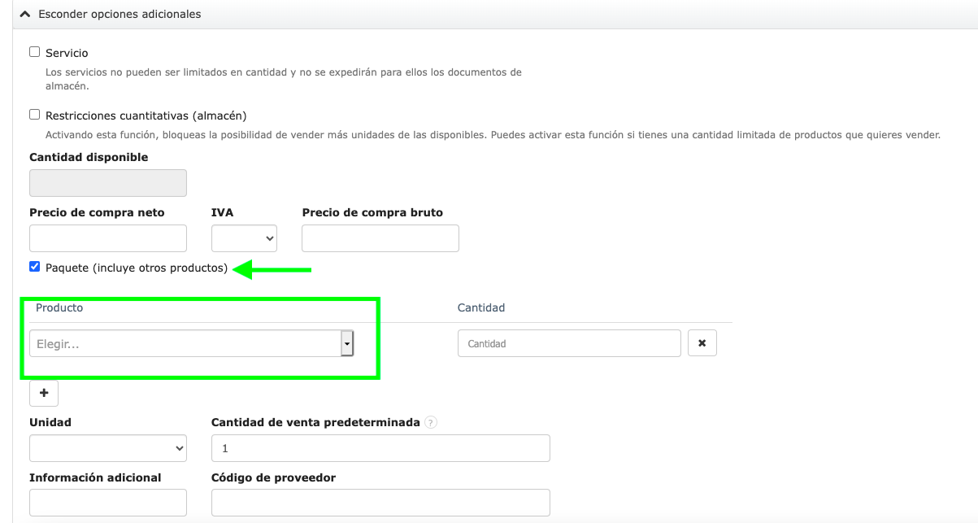Enable Restricciones cuantitativas (almacén) checkbox
The height and width of the screenshot is (523, 978).
[x=34, y=115]
